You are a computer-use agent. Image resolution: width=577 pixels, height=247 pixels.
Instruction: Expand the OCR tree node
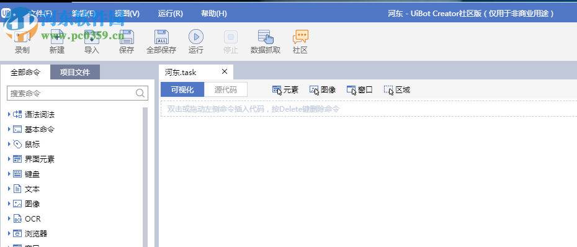tap(9, 218)
